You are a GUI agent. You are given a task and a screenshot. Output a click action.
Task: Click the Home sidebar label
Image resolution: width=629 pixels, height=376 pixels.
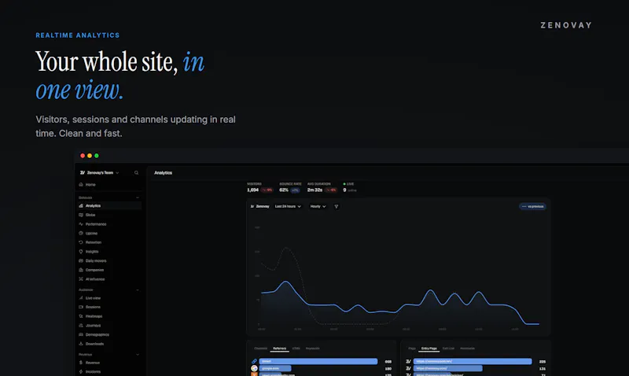click(x=90, y=185)
